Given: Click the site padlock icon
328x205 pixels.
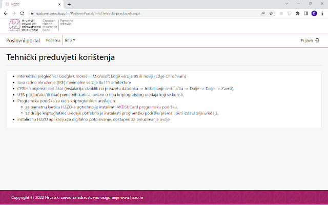Looking at the screenshot, I should point(32,13).
